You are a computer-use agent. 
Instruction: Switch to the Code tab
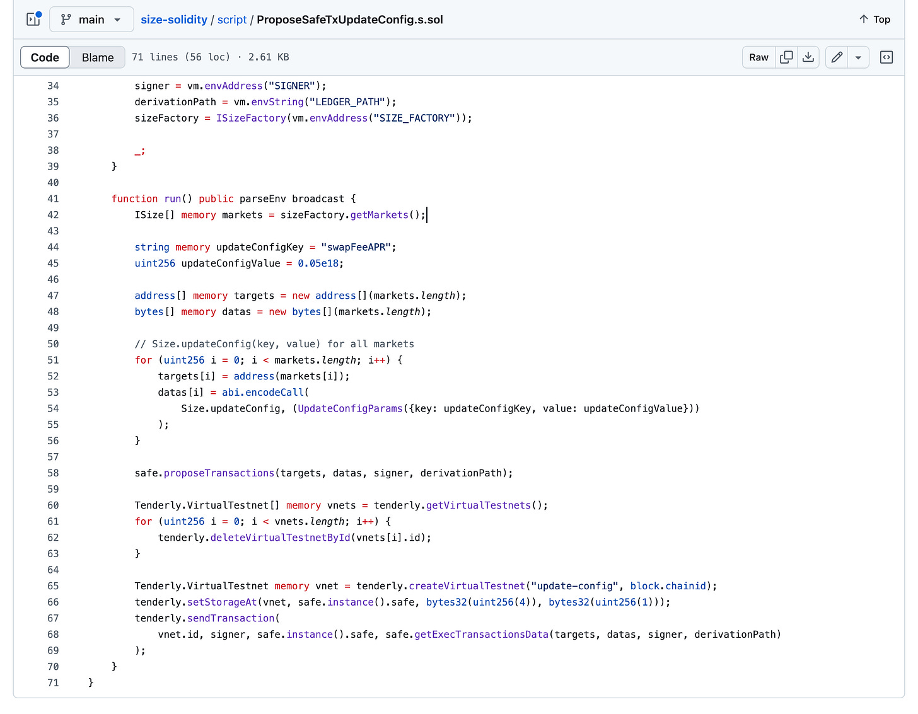[45, 57]
